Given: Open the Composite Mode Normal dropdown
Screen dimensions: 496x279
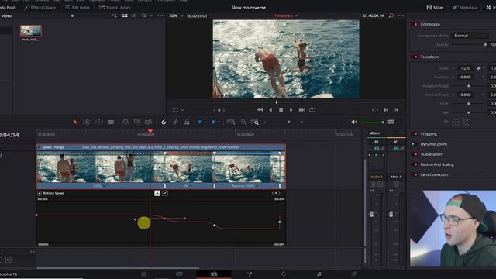Looking at the screenshot, I should pyautogui.click(x=470, y=36).
